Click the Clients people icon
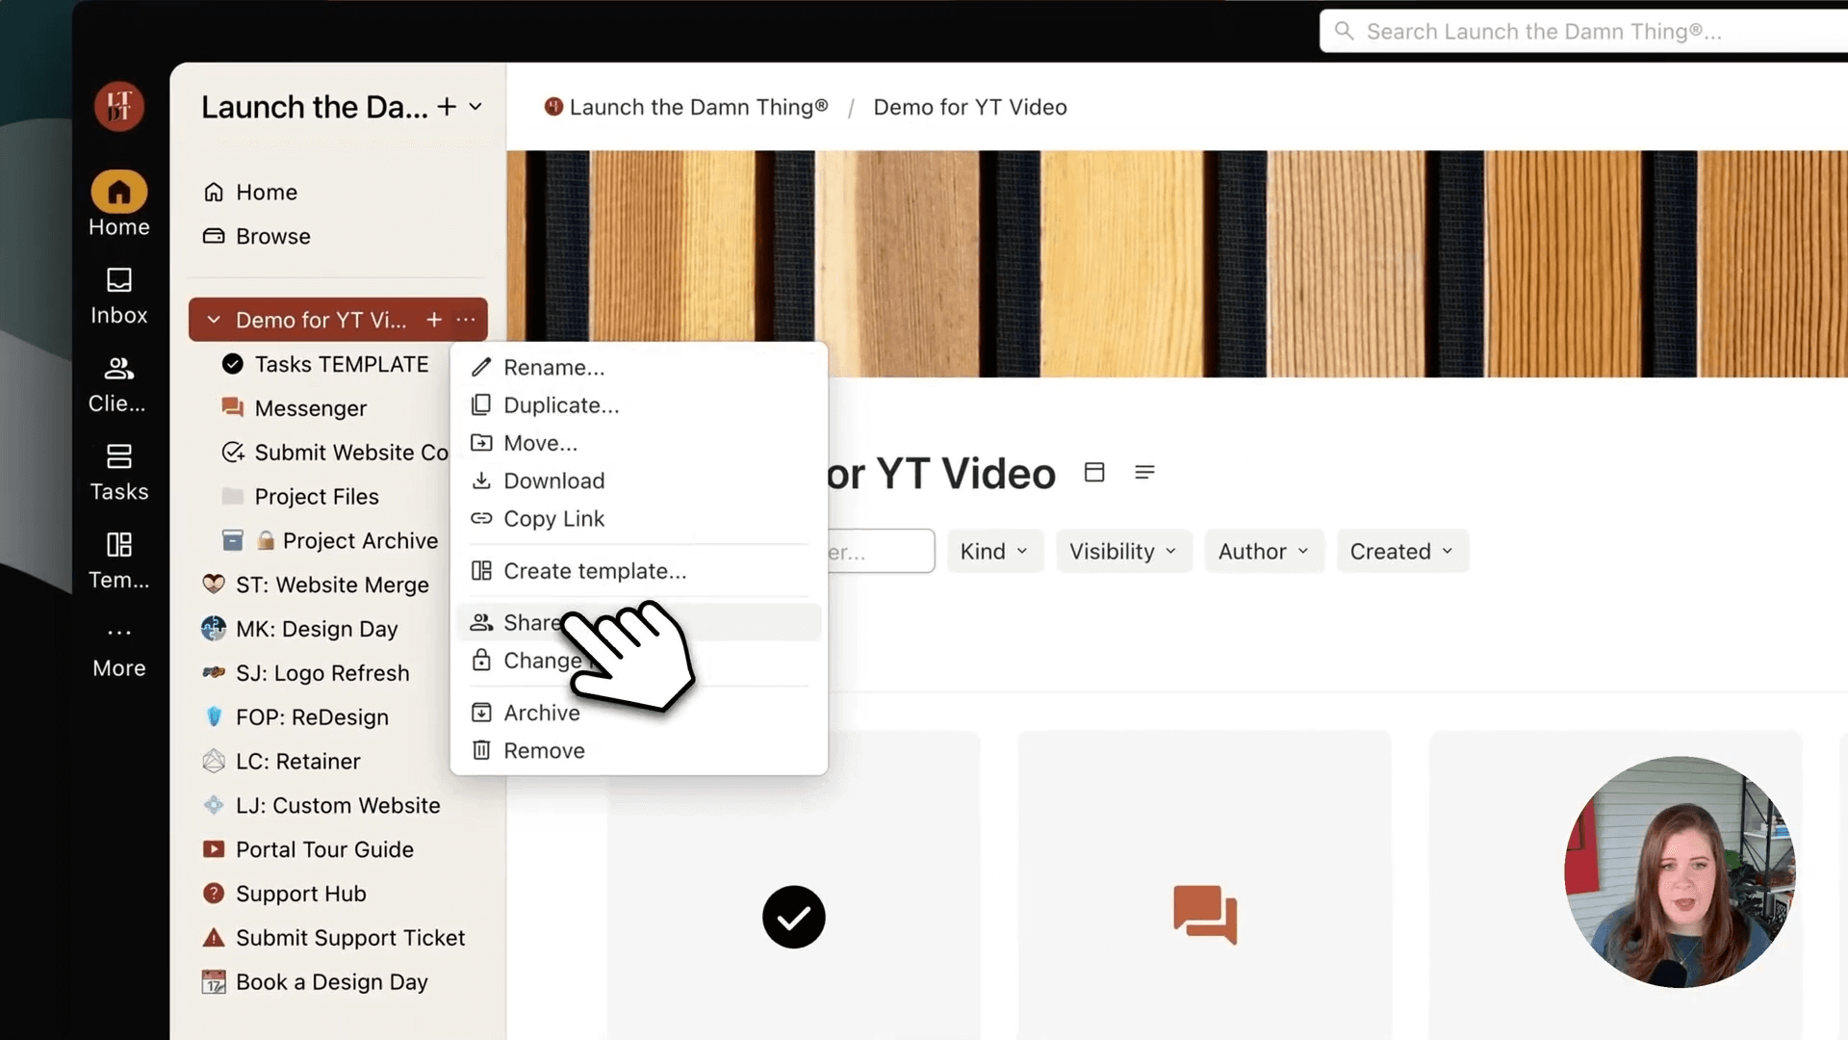The image size is (1848, 1040). point(119,369)
